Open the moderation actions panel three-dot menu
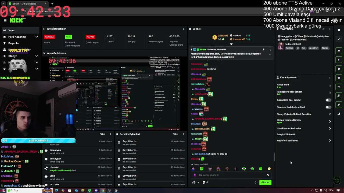 [184, 134]
